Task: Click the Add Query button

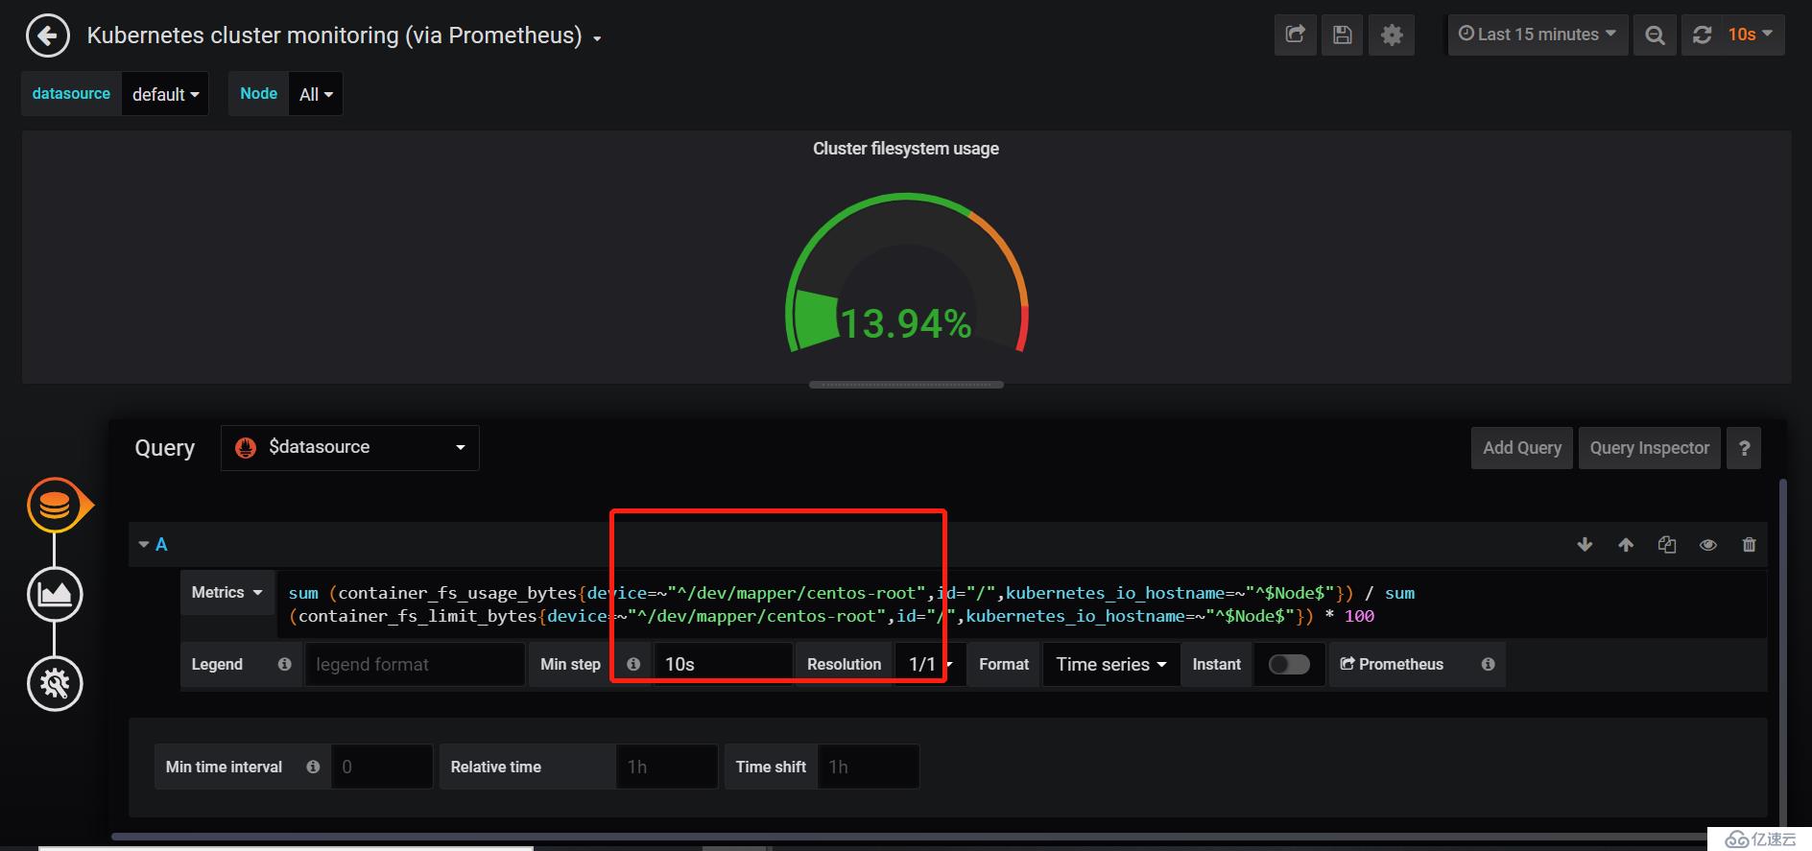Action: pyautogui.click(x=1522, y=448)
